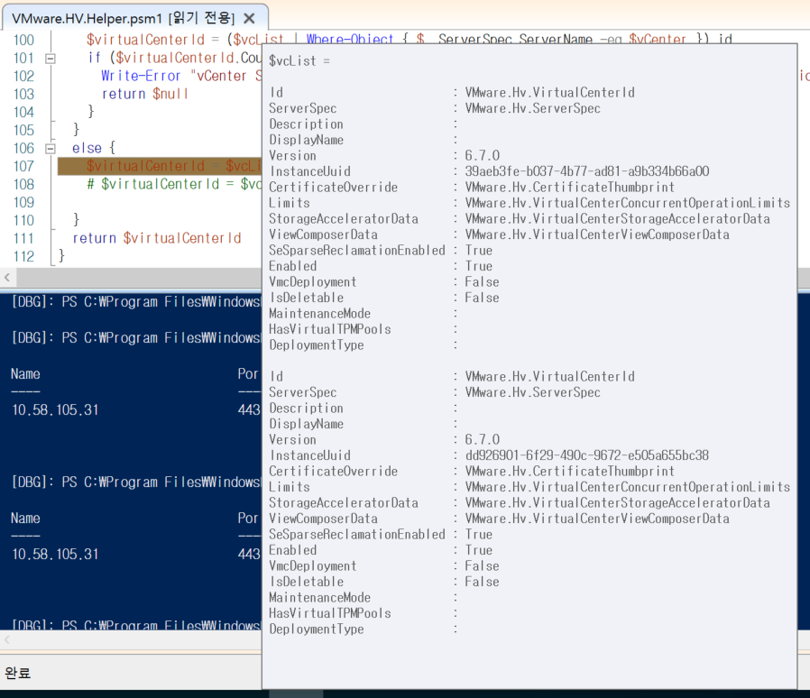This screenshot has height=698, width=810.
Task: Collapse the else block at line 106
Action: tap(50, 147)
